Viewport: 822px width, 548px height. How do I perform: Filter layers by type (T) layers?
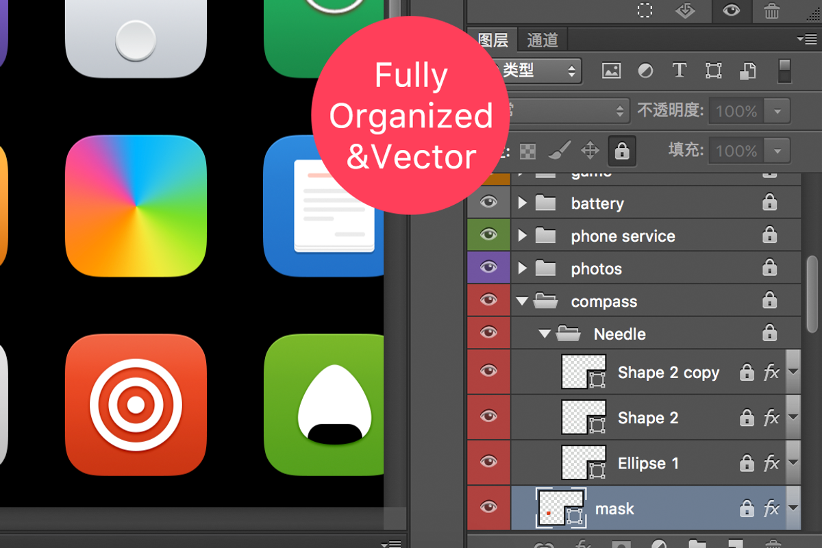coord(679,71)
